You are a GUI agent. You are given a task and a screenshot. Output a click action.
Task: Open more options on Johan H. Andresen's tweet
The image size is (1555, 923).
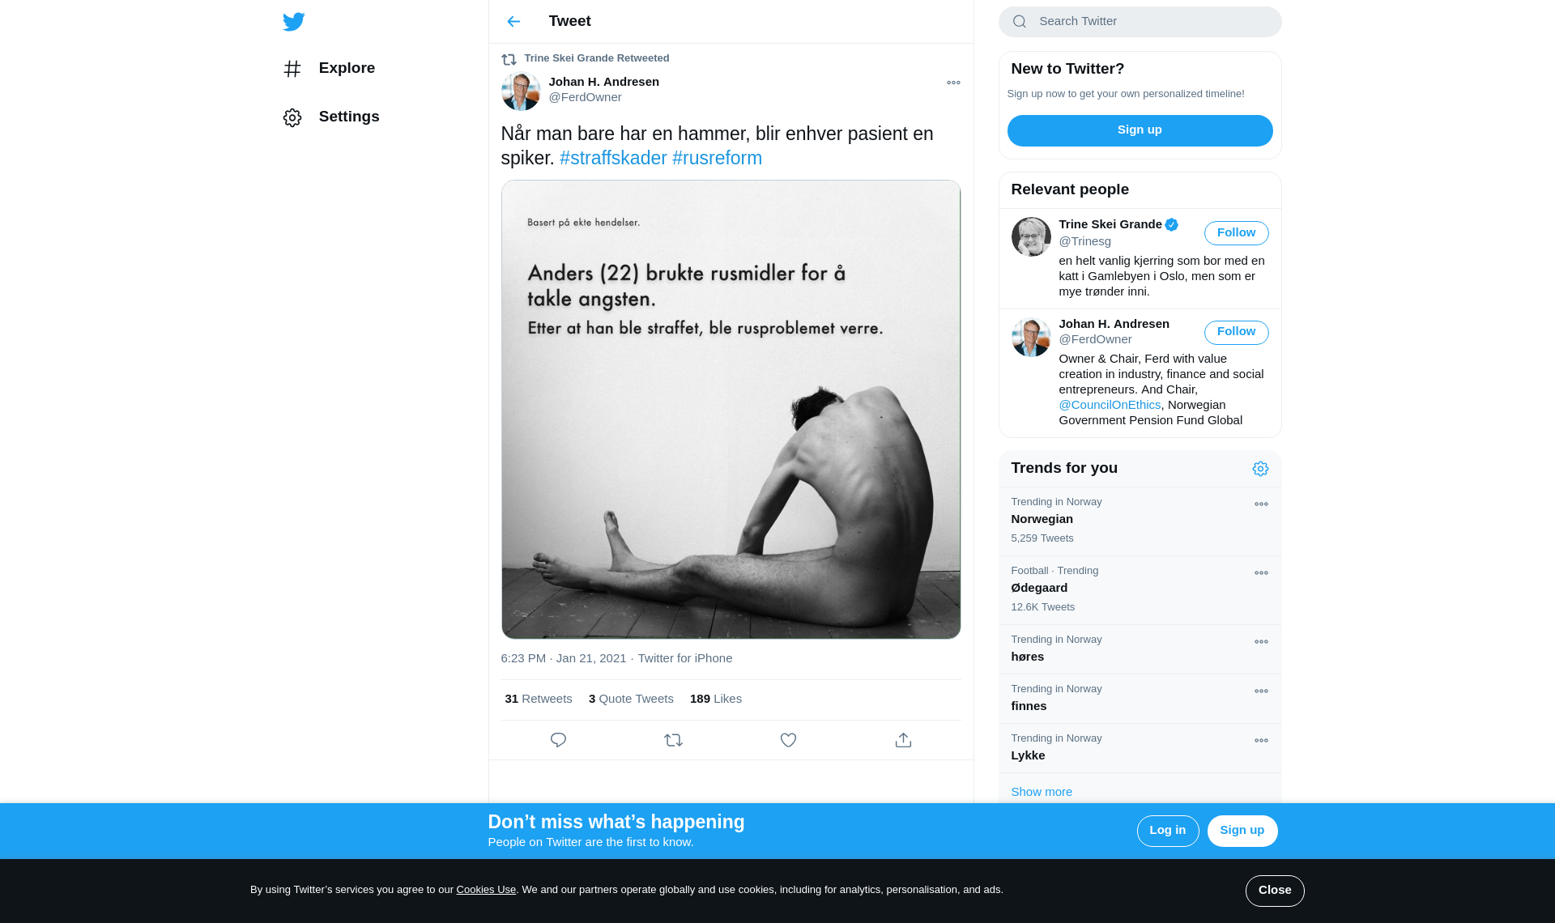(x=953, y=83)
